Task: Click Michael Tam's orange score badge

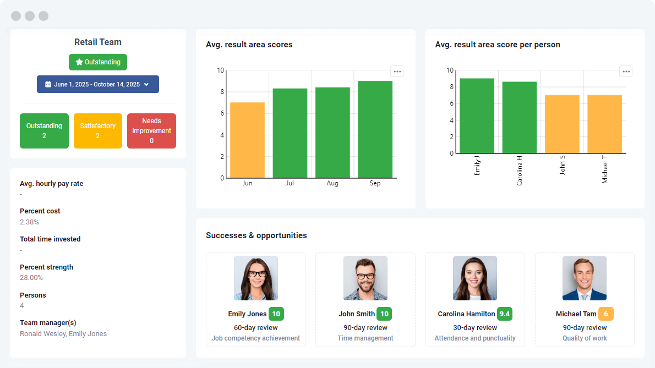Action: tap(605, 314)
